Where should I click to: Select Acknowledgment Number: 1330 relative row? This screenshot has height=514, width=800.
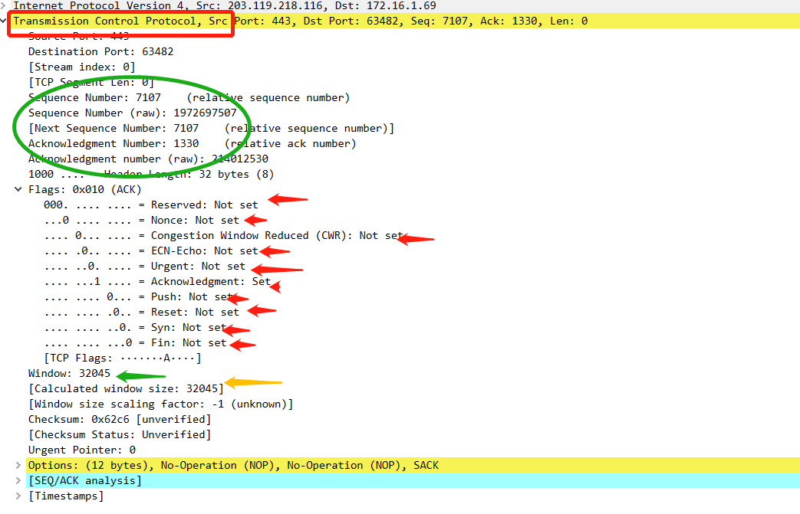pos(192,143)
